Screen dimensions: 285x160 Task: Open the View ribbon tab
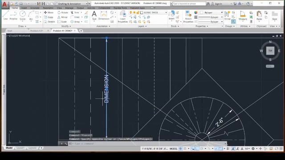[x=59, y=8]
